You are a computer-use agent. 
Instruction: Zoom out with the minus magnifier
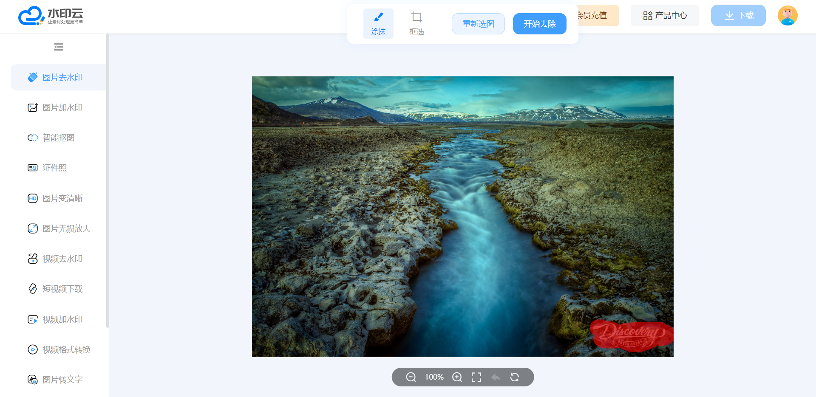[x=411, y=377]
